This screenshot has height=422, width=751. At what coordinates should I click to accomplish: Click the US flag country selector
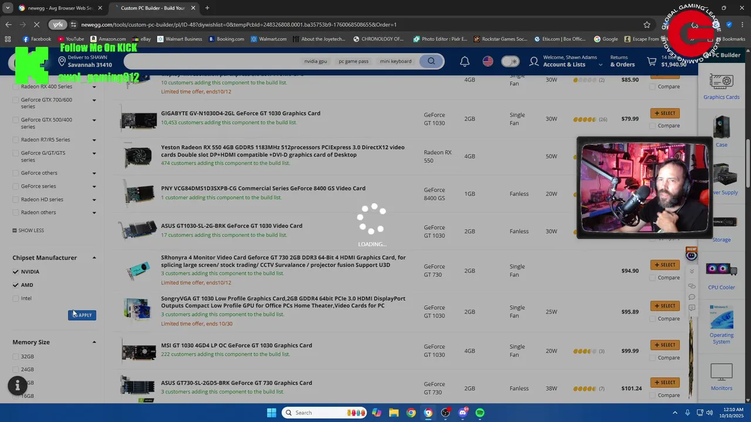488,61
